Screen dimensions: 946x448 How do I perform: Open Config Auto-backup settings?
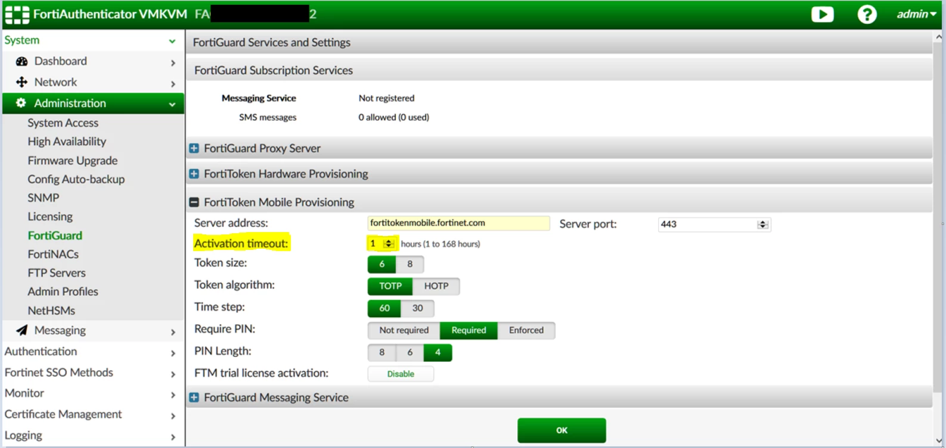click(76, 179)
